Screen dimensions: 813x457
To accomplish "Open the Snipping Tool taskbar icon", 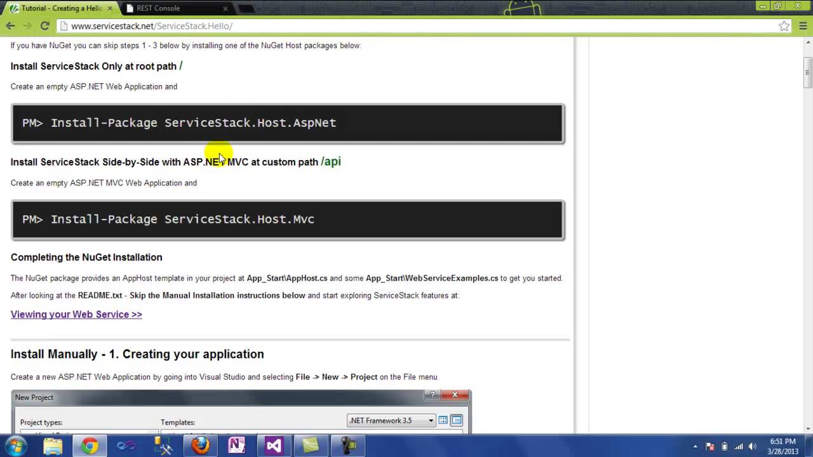I will coord(163,446).
